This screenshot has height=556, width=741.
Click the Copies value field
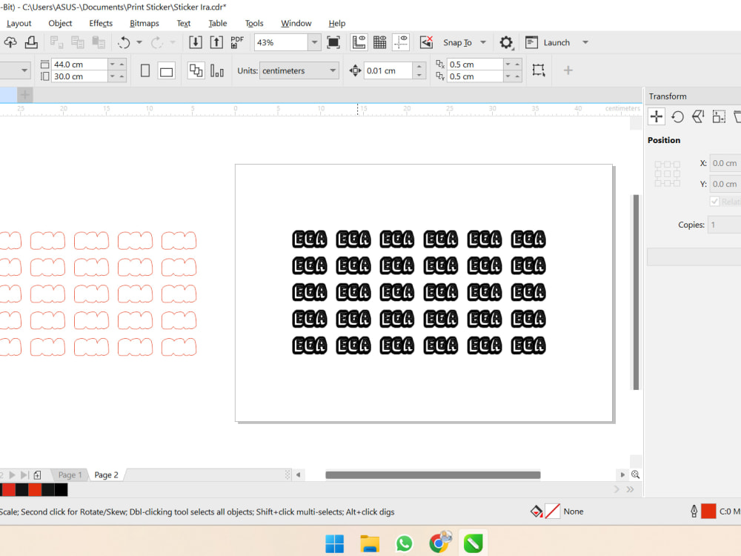(x=724, y=225)
